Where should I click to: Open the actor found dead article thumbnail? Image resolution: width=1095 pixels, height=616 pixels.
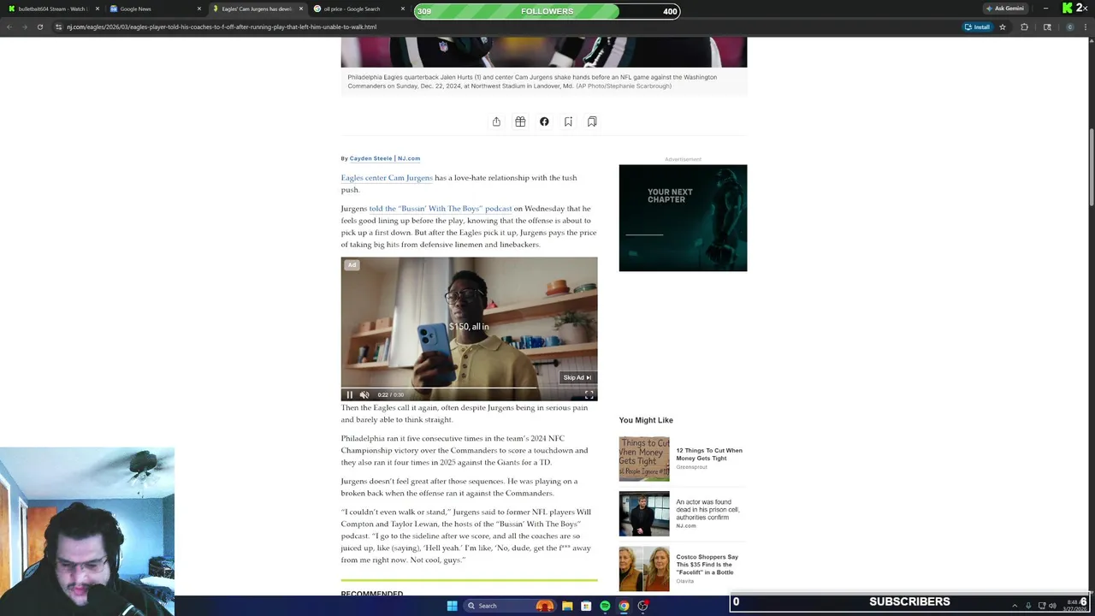[644, 513]
